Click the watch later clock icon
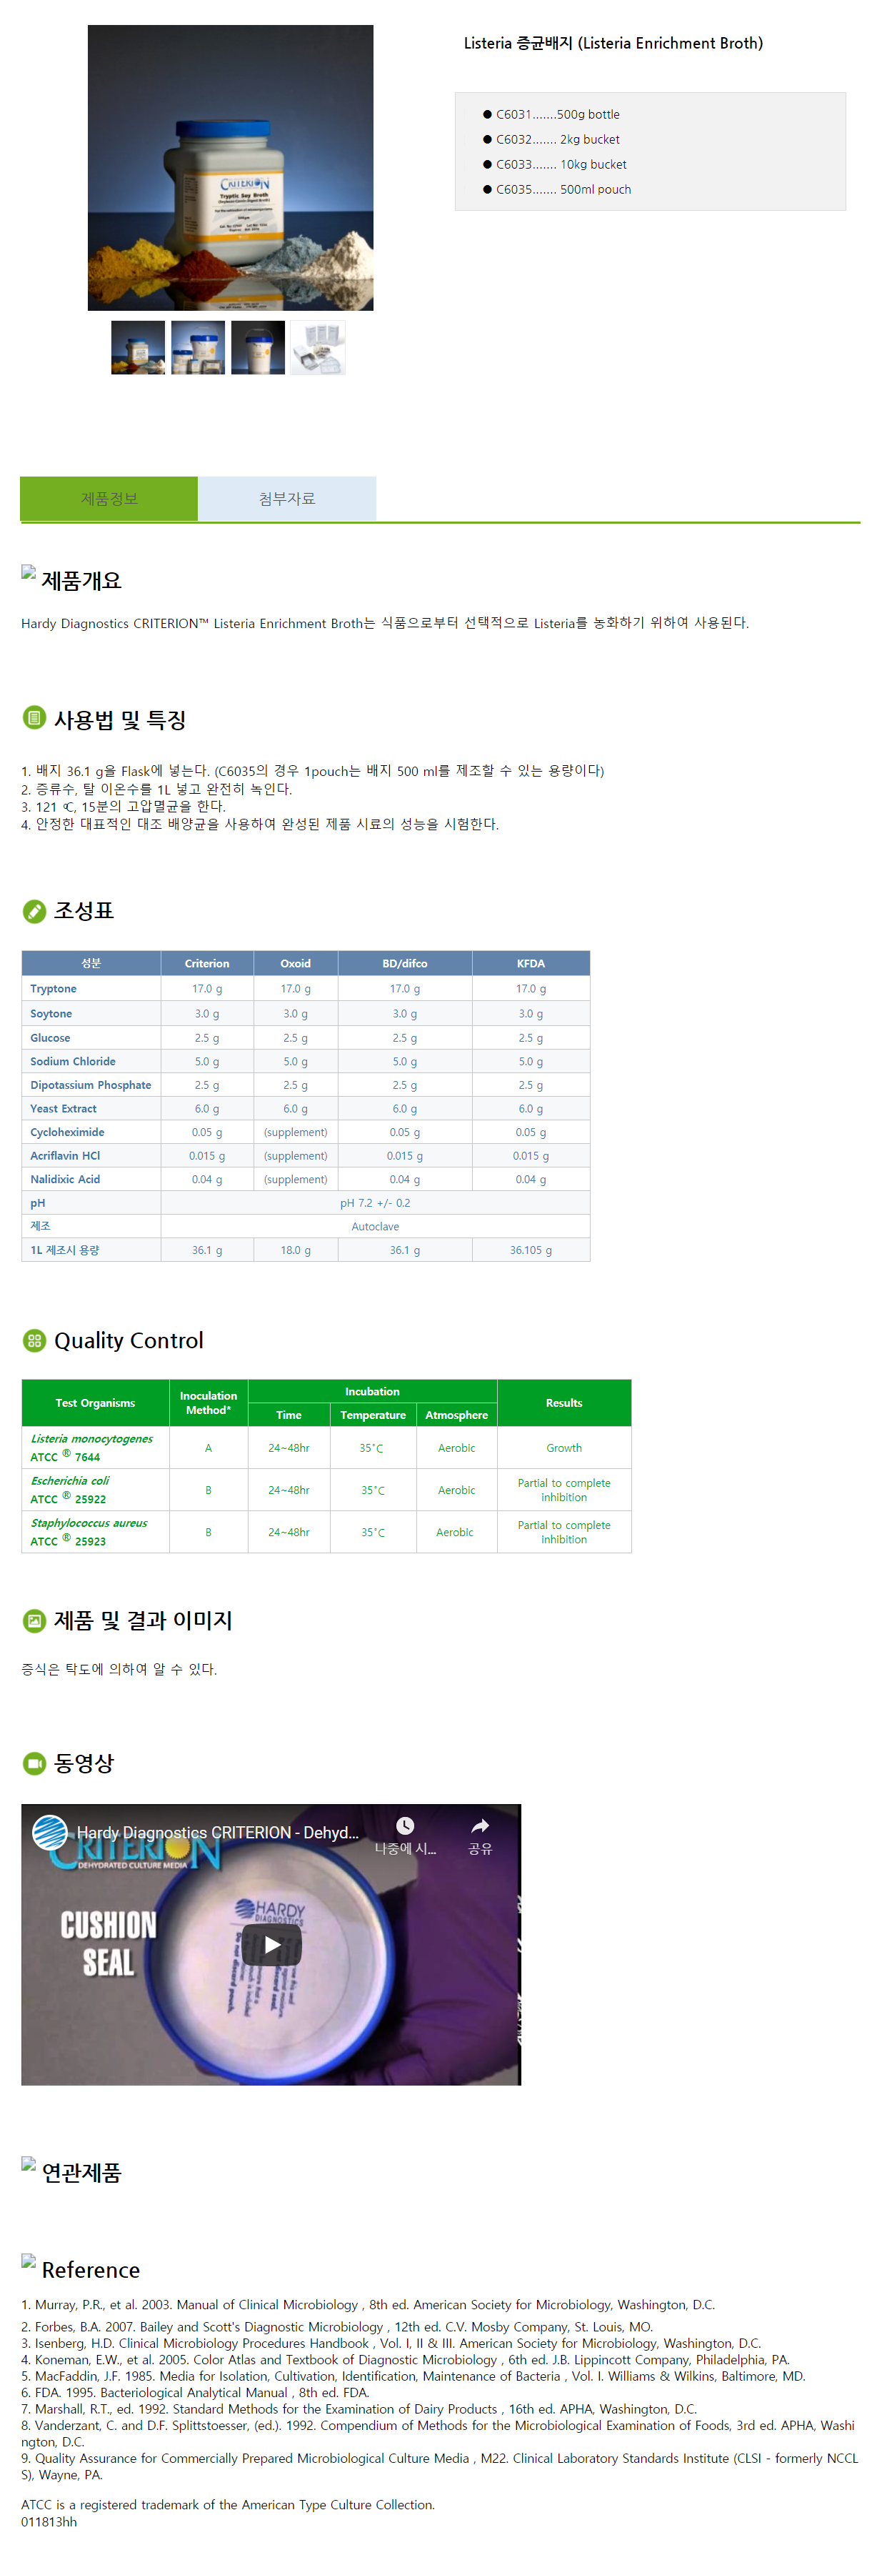Viewport: 882px width, 2550px height. 405,1826
